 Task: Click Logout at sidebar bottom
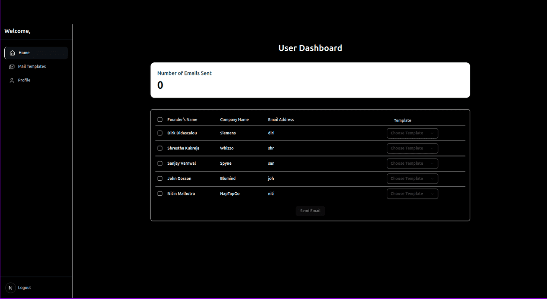point(24,288)
